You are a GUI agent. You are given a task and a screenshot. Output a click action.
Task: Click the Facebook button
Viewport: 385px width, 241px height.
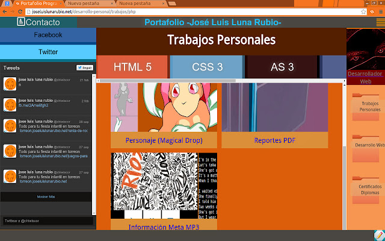[48, 35]
